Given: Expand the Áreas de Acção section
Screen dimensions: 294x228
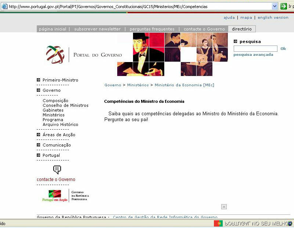Looking at the screenshot, I should (59, 135).
